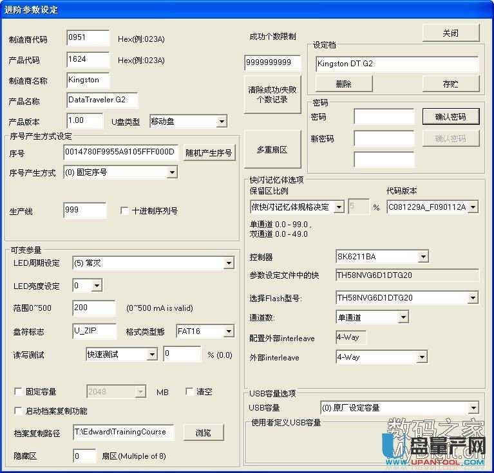Click the 设定档 Kingston DT G2 field
494x473 pixels.
coord(397,64)
